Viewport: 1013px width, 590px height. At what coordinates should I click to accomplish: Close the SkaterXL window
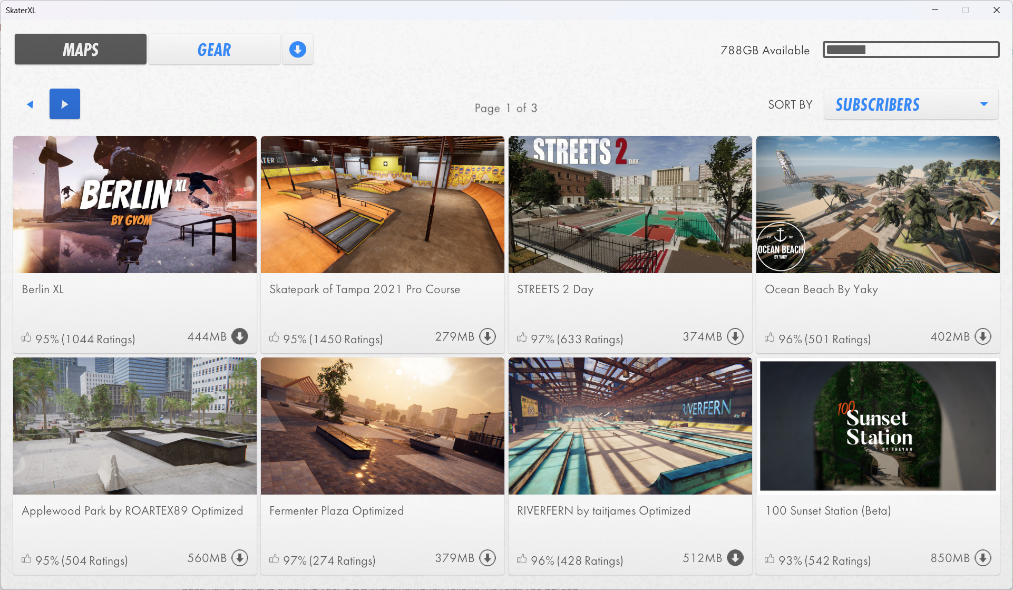click(996, 10)
